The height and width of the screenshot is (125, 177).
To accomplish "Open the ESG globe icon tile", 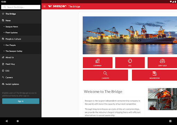I will click(x=130, y=62).
